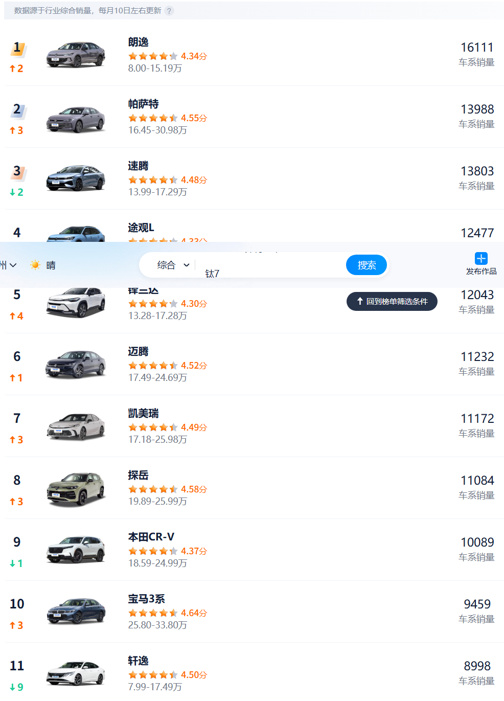
Task: Click the 凯美瑞 car image
Action: (x=76, y=427)
